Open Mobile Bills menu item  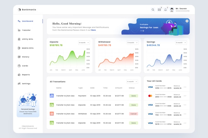tap(28, 48)
